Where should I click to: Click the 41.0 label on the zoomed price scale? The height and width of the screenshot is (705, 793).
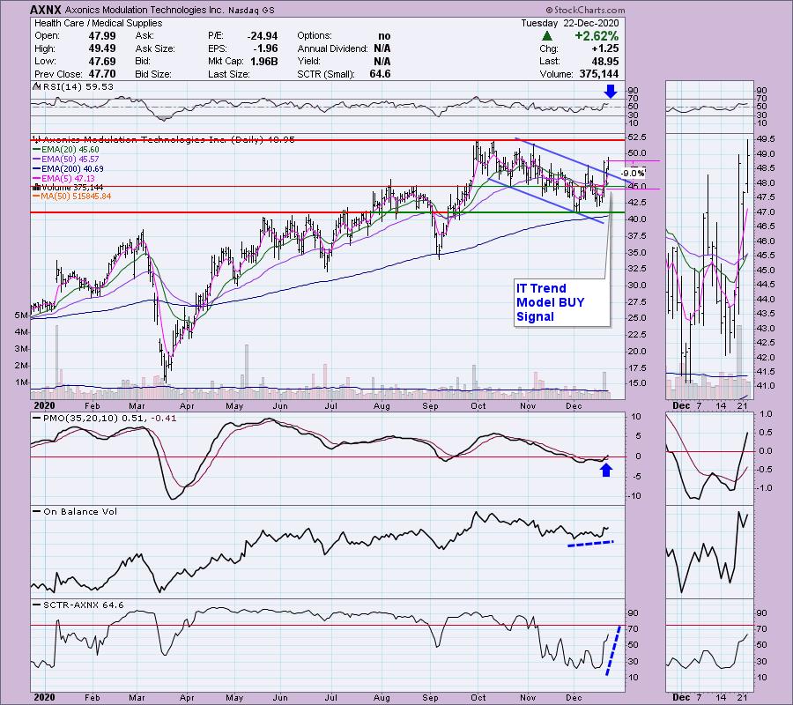click(767, 386)
